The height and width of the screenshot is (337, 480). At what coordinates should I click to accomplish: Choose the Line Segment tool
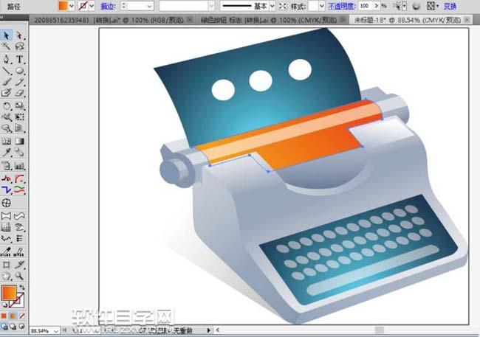(x=6, y=71)
